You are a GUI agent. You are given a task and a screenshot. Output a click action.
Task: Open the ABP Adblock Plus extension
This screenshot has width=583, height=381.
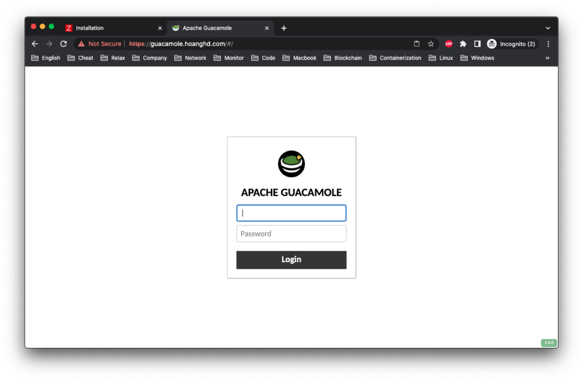[x=449, y=44]
